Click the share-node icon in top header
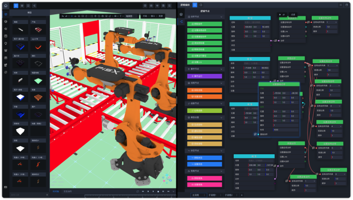The image size is (353, 200). tap(34, 6)
